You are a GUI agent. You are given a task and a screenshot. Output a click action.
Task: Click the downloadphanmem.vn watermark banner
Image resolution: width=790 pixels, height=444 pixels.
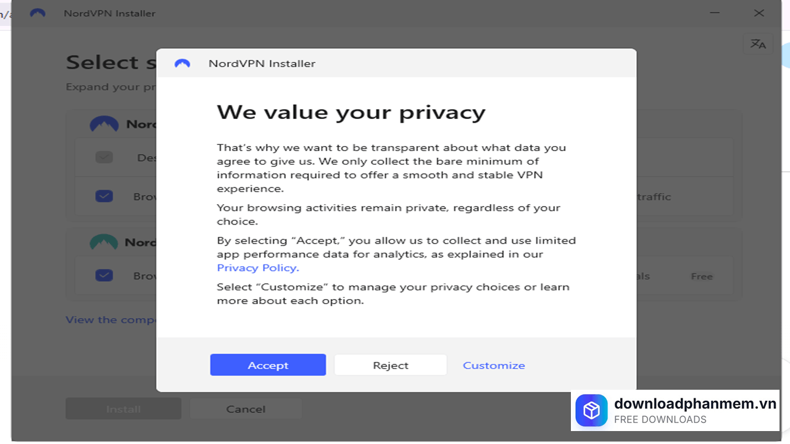click(x=675, y=411)
